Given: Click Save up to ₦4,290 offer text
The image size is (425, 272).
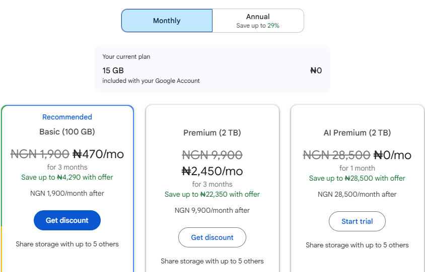Looking at the screenshot, I should tap(67, 177).
